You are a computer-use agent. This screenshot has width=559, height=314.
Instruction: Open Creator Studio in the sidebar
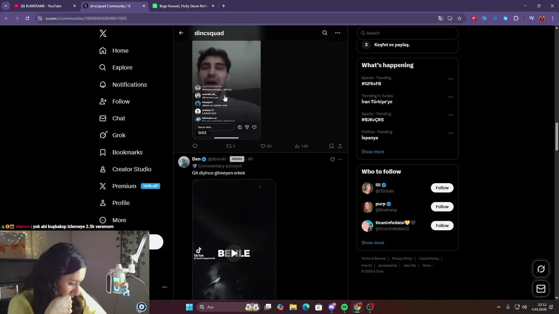click(125, 169)
